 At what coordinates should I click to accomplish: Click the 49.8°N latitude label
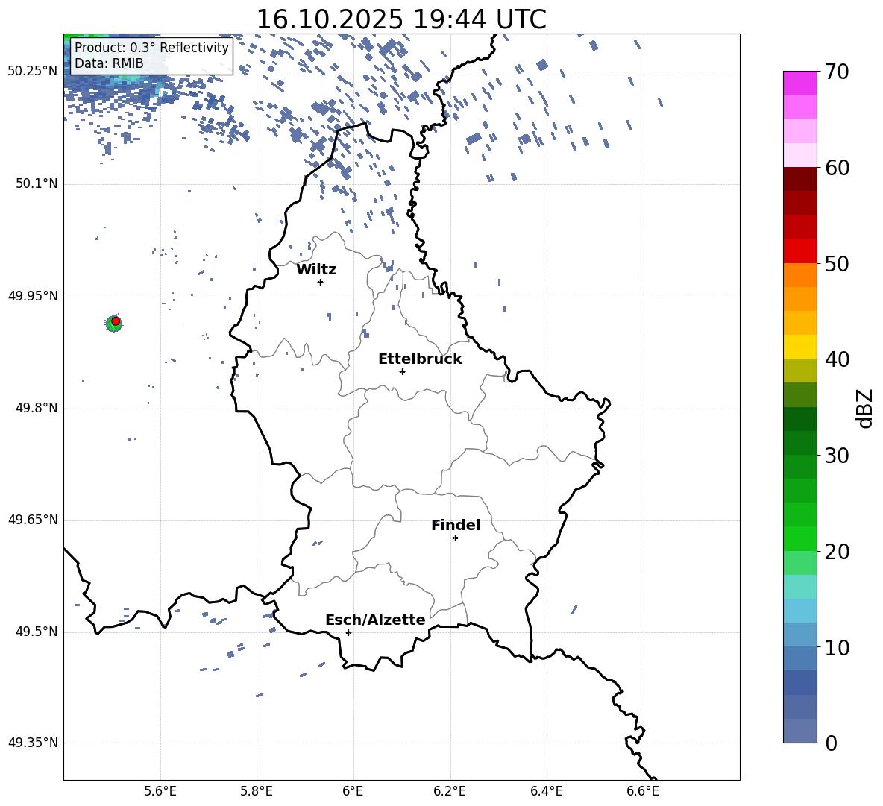tap(36, 408)
